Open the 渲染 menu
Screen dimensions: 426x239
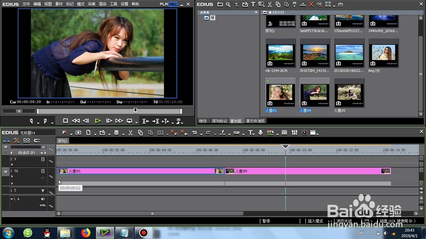(x=102, y=4)
